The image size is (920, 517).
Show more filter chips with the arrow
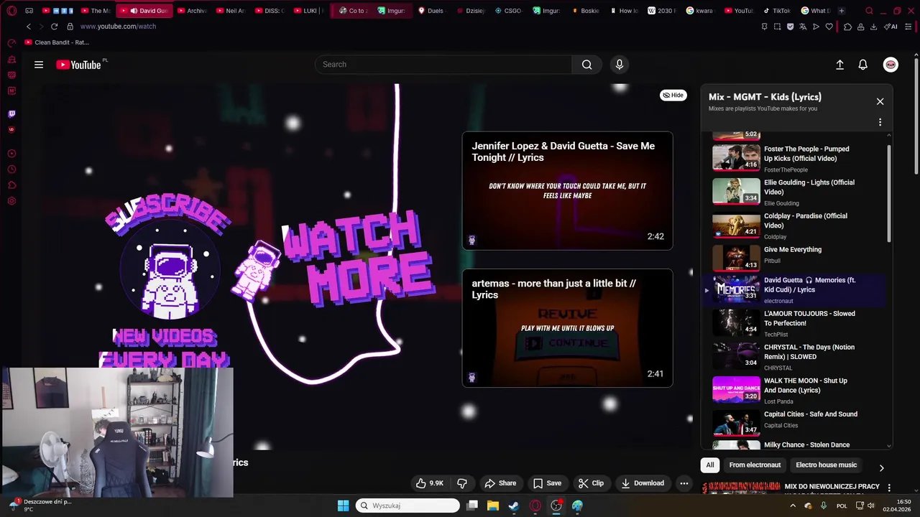pos(881,468)
